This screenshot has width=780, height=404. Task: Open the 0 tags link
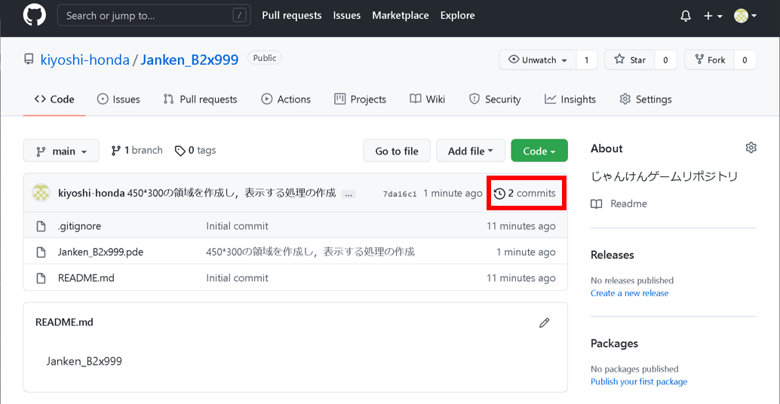(x=195, y=151)
